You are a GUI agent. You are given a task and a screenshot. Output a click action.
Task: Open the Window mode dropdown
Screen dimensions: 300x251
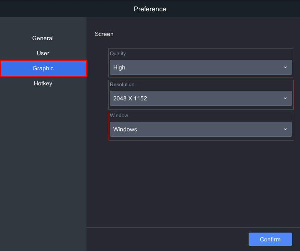point(201,129)
